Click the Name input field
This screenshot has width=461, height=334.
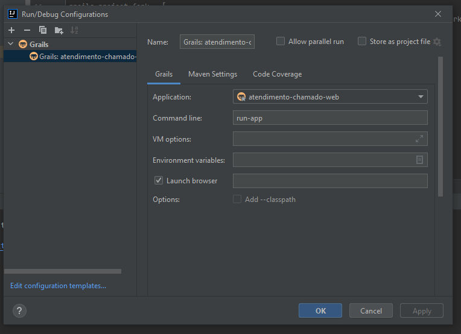pyautogui.click(x=217, y=42)
